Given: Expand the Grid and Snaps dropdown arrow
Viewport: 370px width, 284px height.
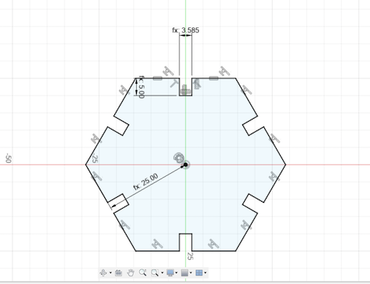Looking at the screenshot, I should pos(191,272).
